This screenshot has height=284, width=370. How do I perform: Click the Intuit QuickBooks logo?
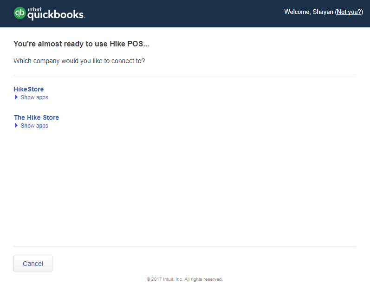click(x=49, y=13)
